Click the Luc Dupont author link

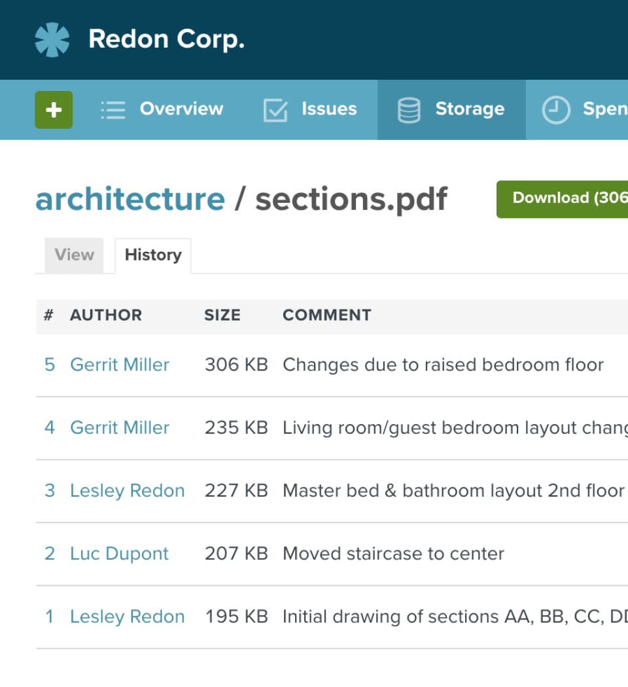point(119,554)
